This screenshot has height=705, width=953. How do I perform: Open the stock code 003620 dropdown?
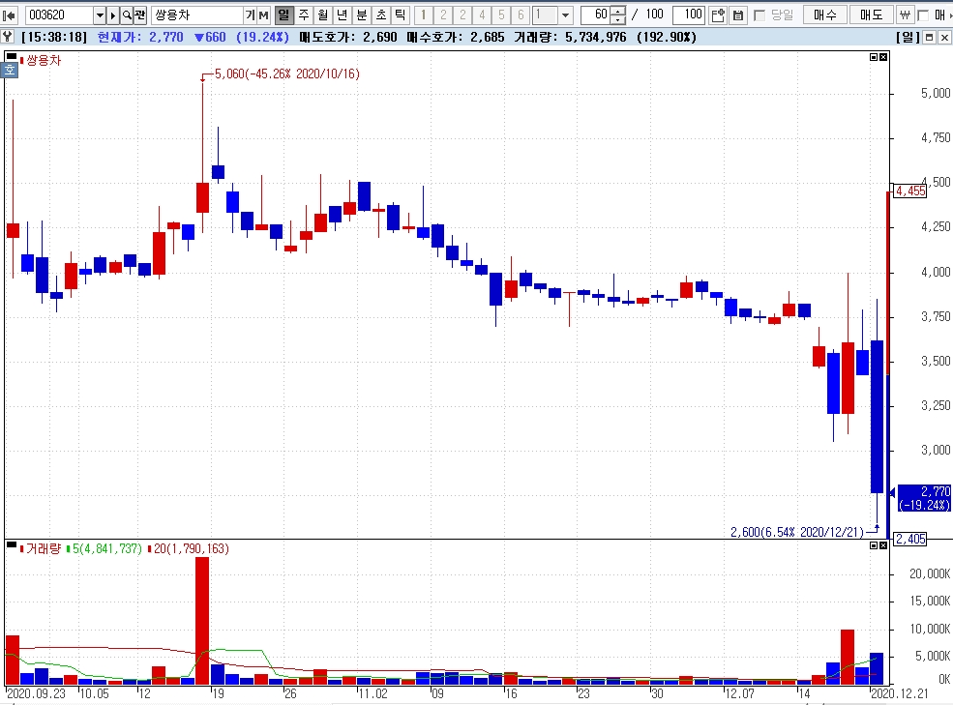point(99,15)
